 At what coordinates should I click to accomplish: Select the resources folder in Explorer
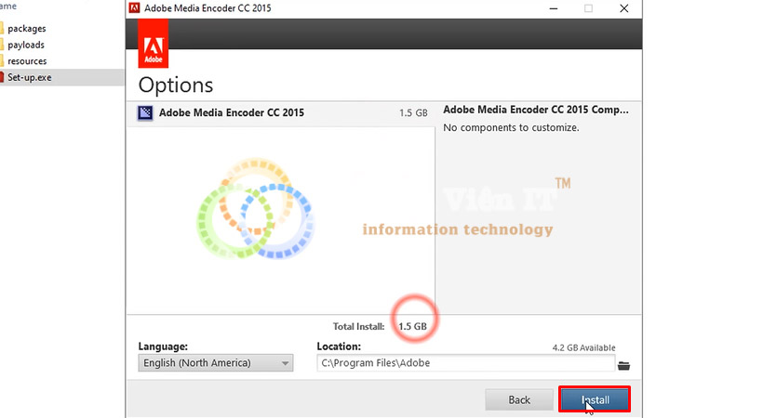27,60
